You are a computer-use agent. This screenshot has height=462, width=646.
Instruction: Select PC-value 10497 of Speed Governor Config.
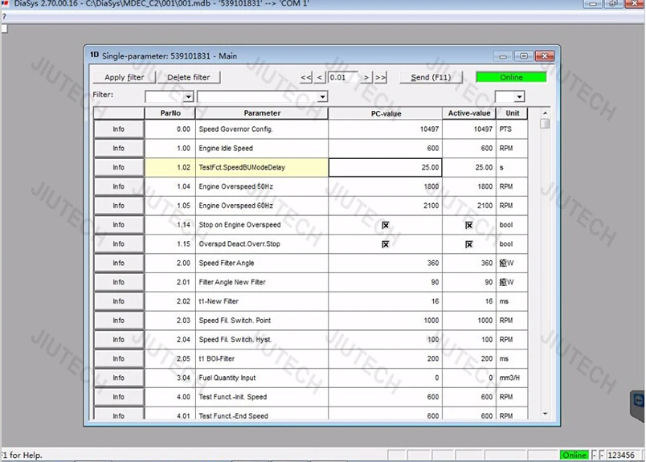click(x=385, y=129)
